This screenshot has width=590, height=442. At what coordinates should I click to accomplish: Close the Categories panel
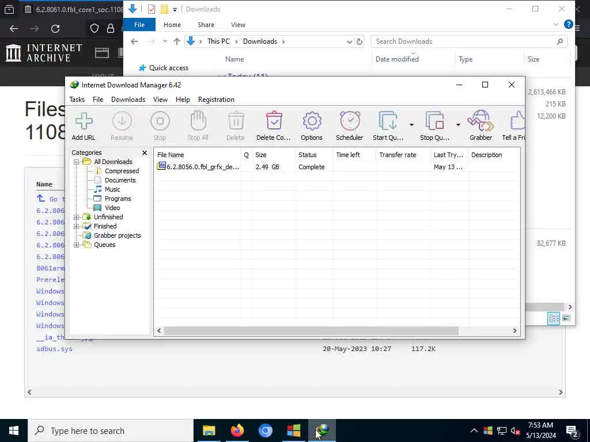[145, 153]
